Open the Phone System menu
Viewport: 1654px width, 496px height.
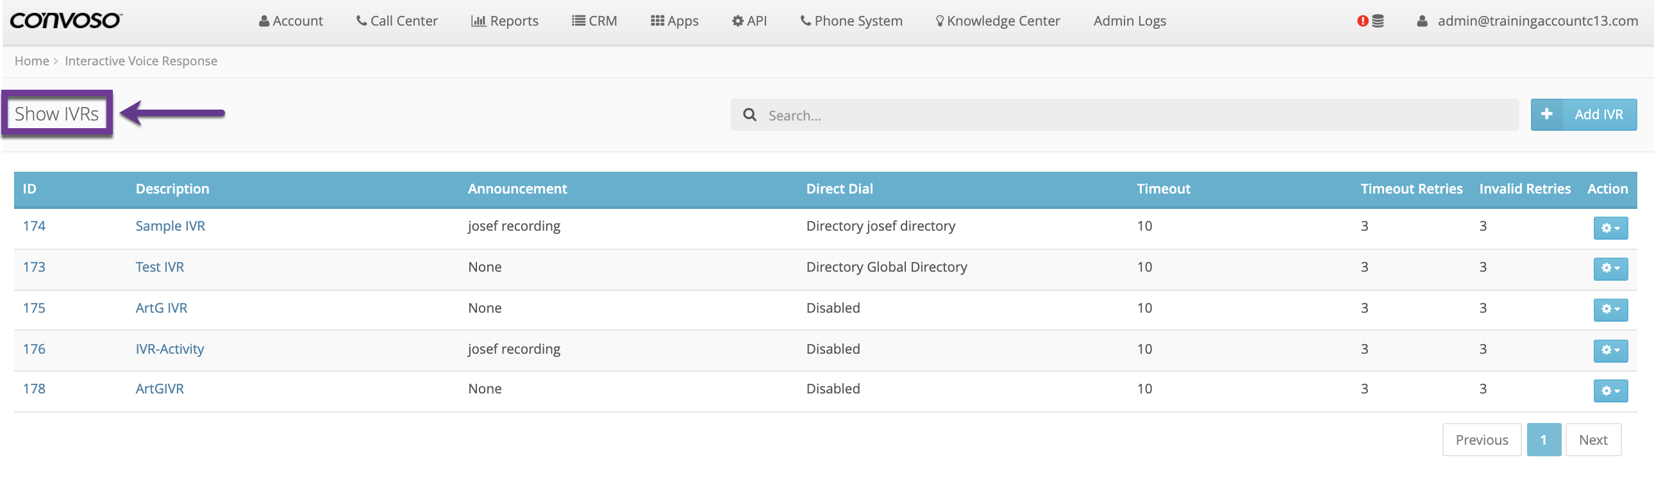click(851, 21)
